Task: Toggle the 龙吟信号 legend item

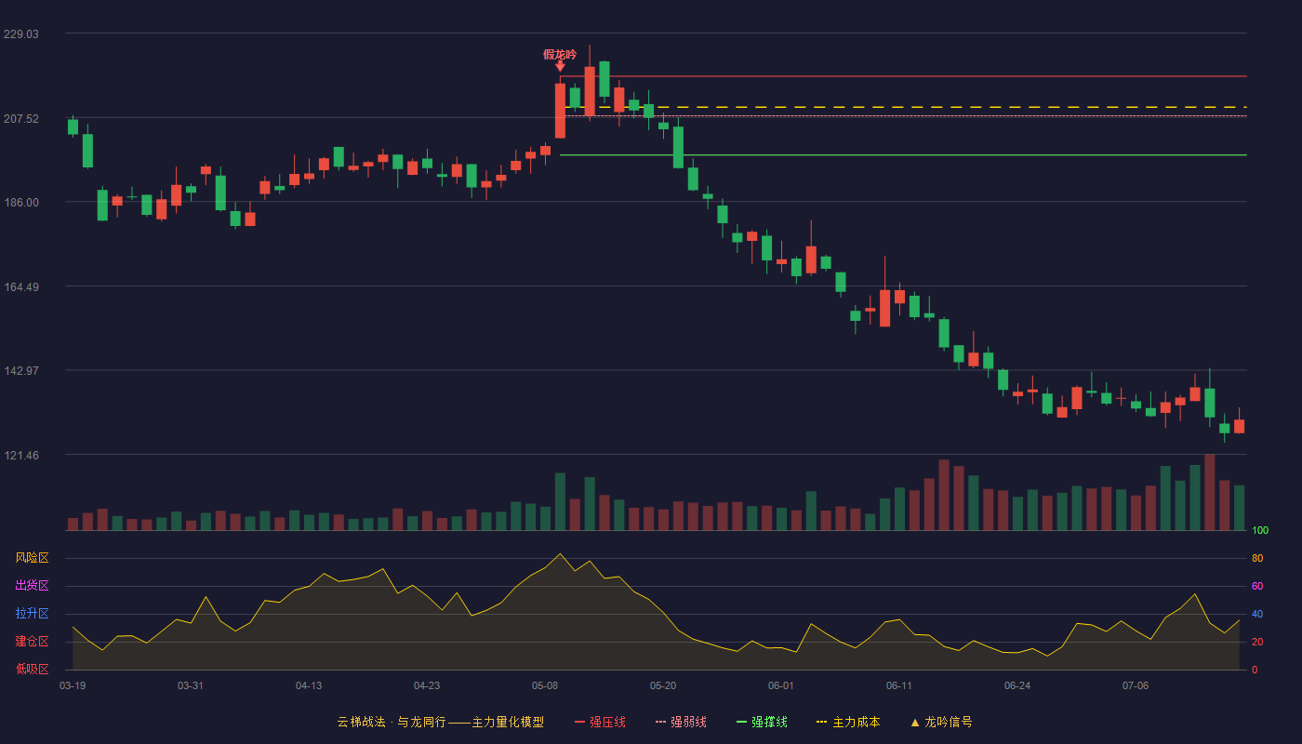Action: 940,722
